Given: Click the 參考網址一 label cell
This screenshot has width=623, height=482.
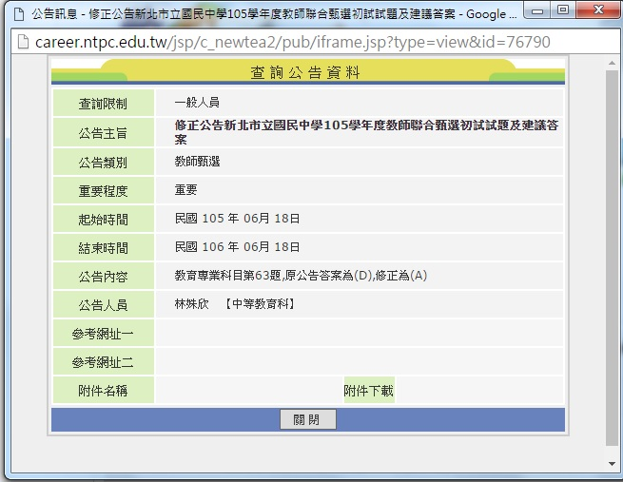Looking at the screenshot, I should (x=103, y=334).
